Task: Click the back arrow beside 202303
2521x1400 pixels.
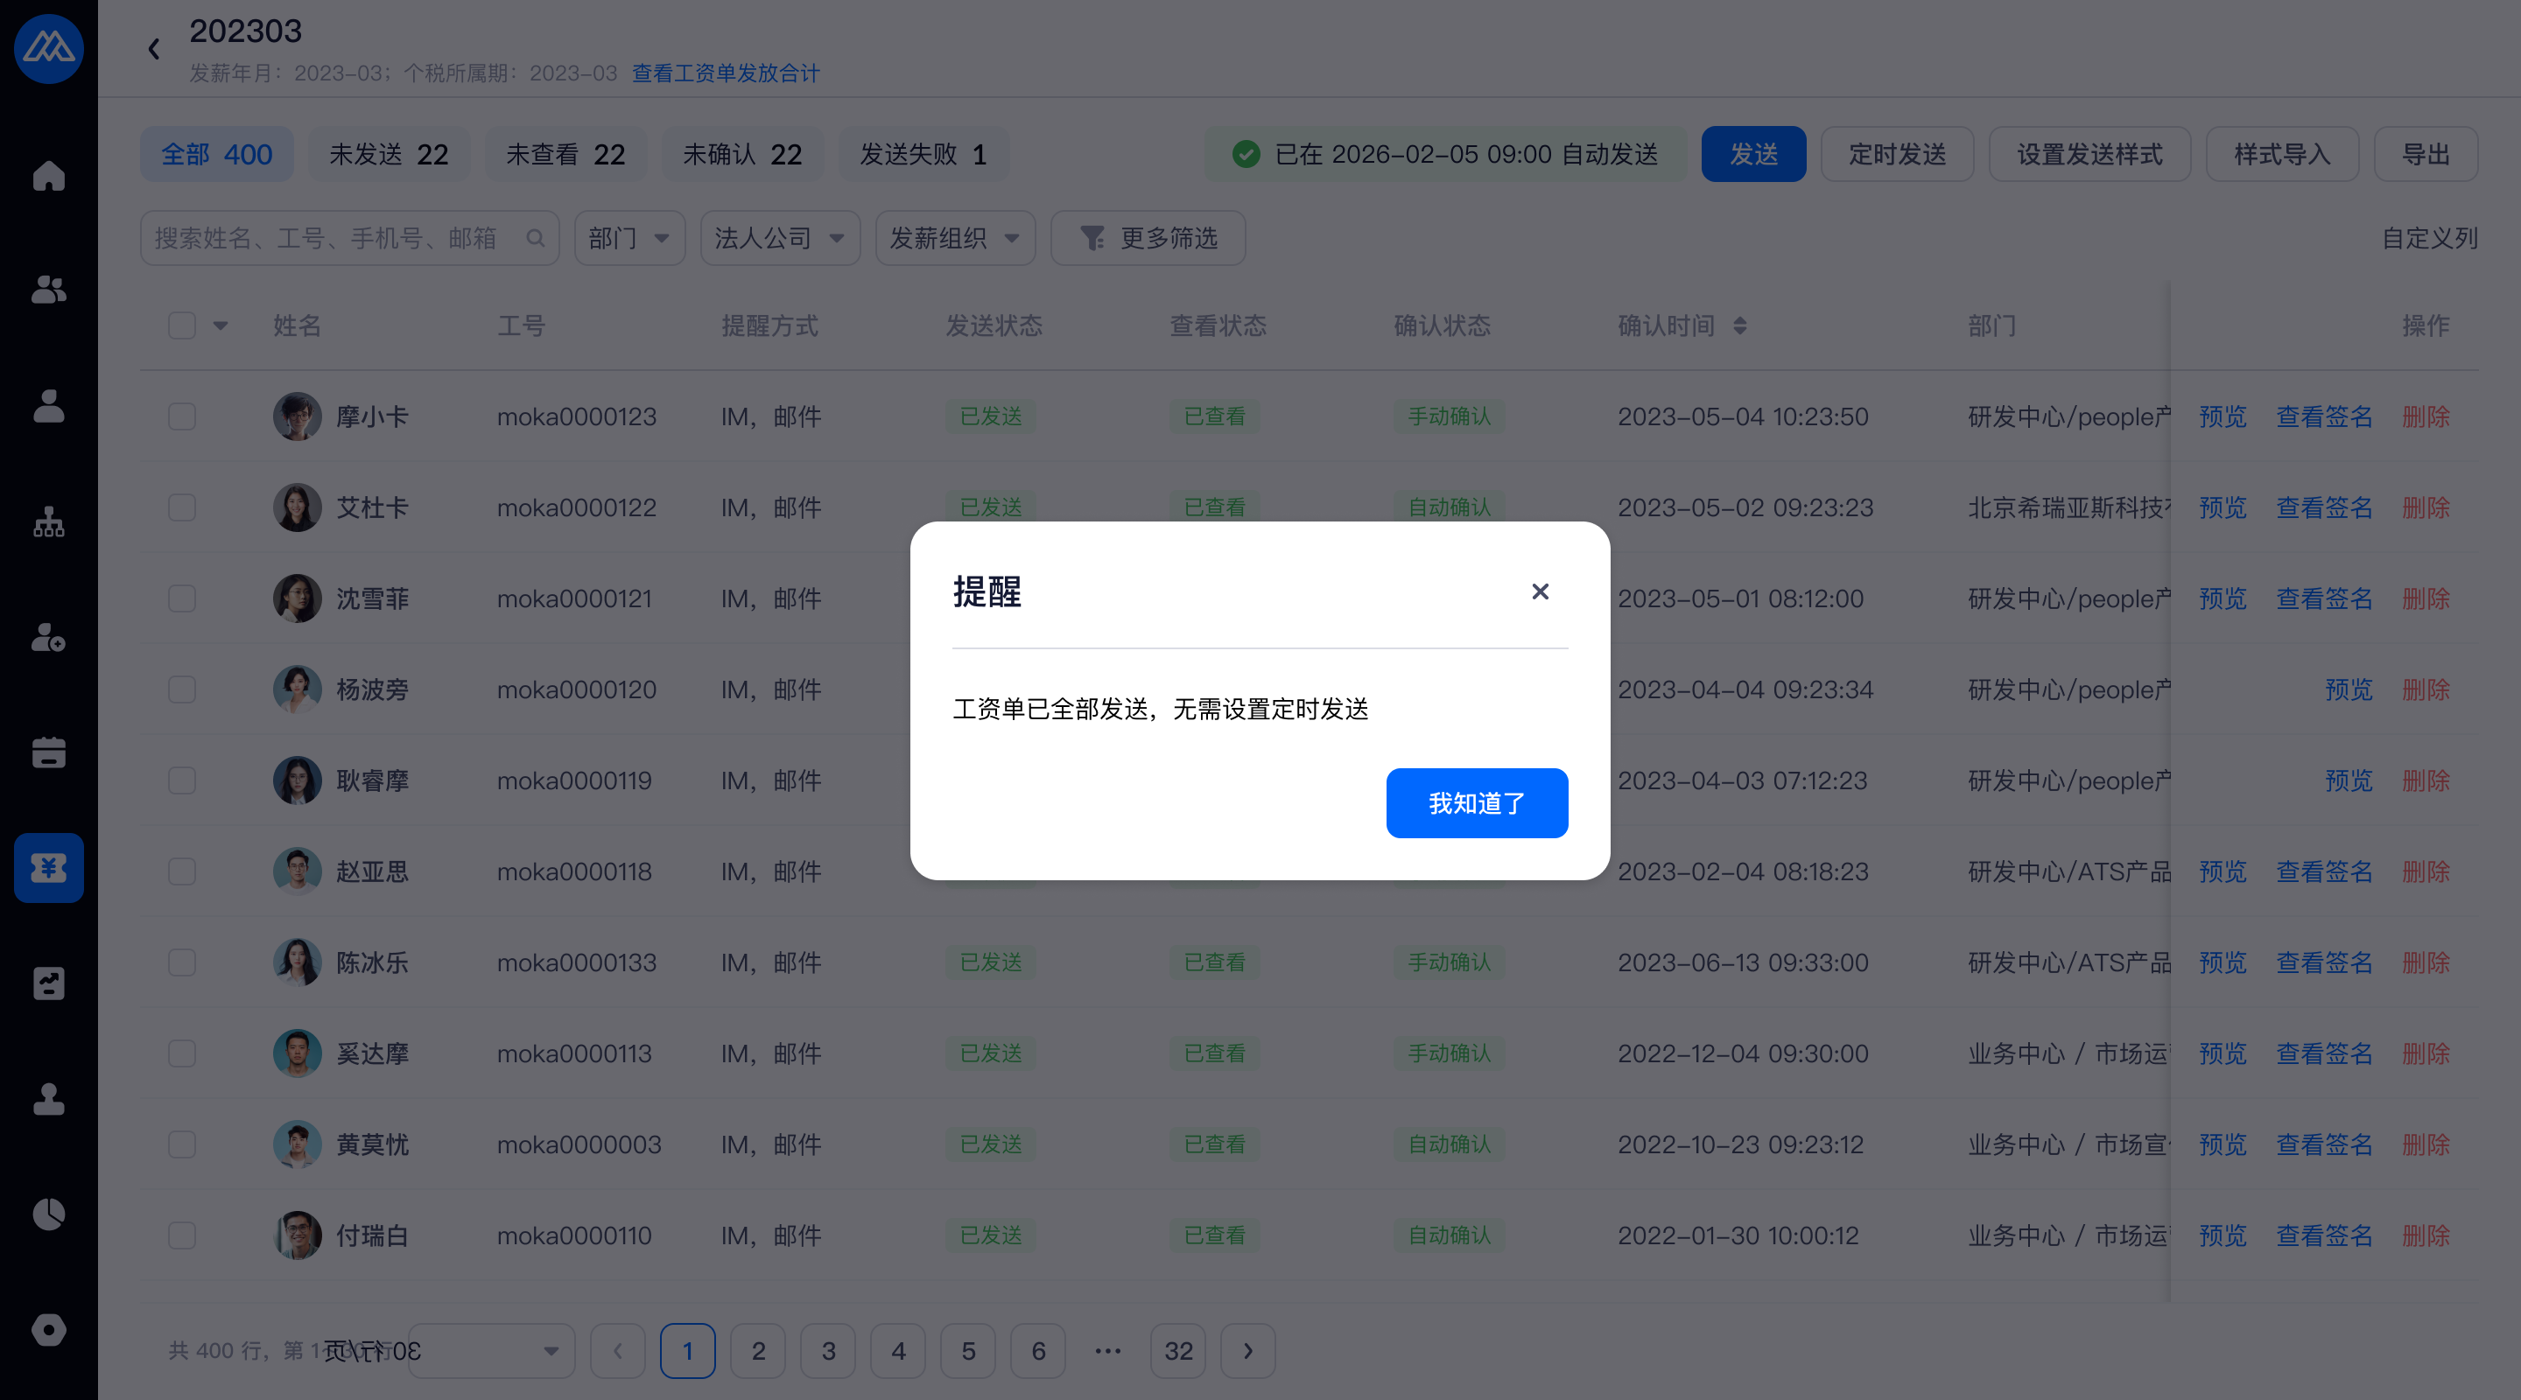Action: click(x=154, y=49)
